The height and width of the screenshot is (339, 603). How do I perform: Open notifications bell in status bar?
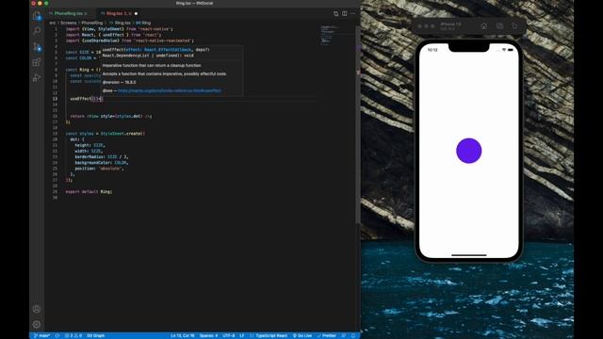(x=353, y=335)
